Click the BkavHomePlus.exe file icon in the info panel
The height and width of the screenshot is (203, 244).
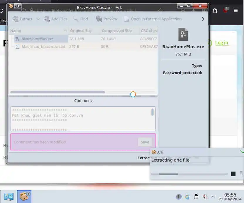183,34
